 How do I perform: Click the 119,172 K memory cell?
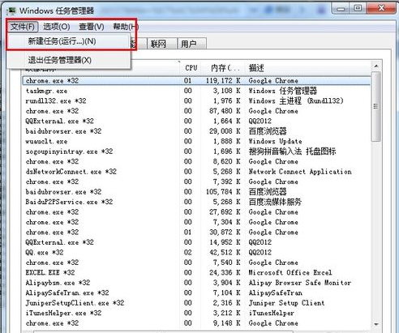click(x=223, y=81)
